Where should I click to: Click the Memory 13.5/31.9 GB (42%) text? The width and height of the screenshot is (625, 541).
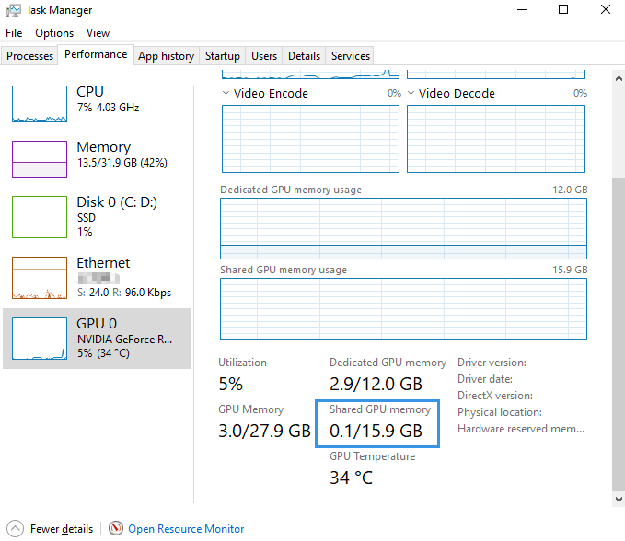coord(122,163)
